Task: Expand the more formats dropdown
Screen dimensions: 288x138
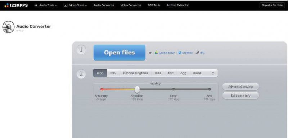Action: click(204, 73)
